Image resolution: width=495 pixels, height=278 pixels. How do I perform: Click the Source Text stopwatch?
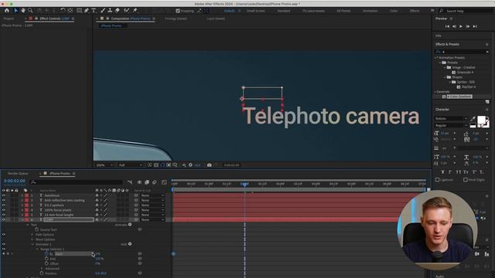coord(36,229)
